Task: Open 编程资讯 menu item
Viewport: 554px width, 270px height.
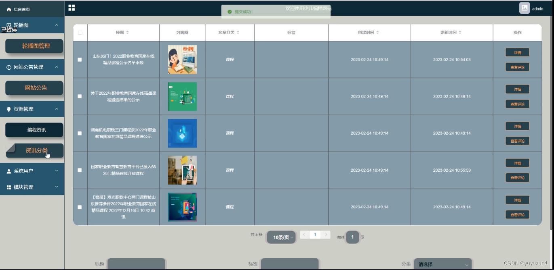Action: click(x=34, y=130)
